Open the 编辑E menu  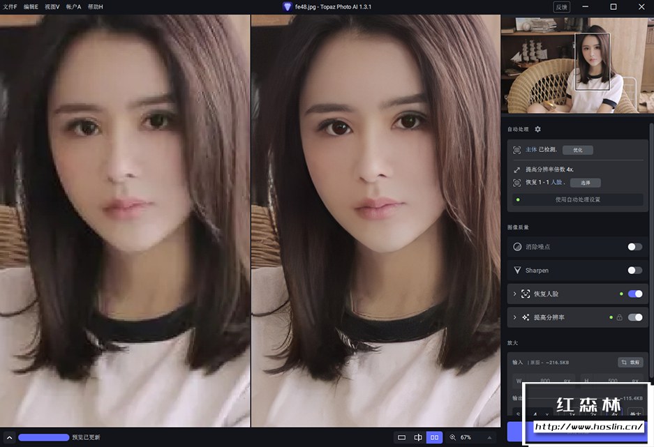[x=31, y=7]
